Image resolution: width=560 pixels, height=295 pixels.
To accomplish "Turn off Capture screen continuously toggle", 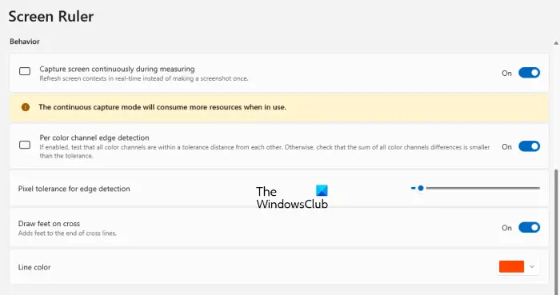I will click(529, 73).
